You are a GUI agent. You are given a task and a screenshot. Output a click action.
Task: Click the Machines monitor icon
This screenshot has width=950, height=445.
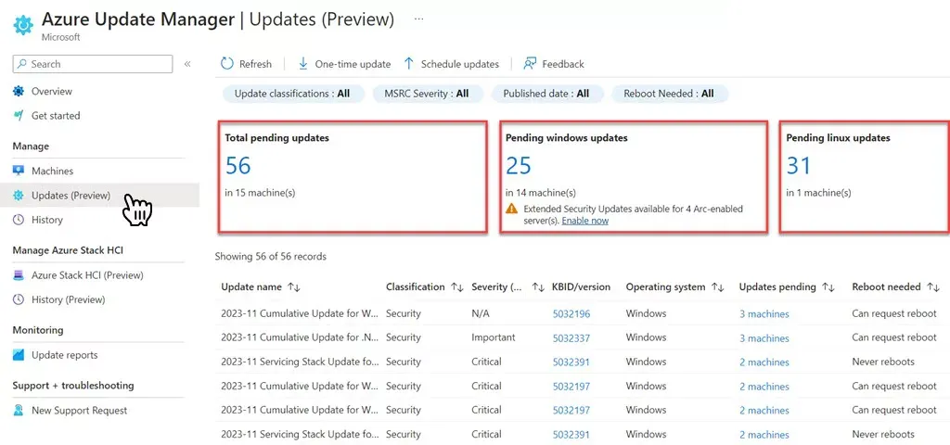[19, 172]
